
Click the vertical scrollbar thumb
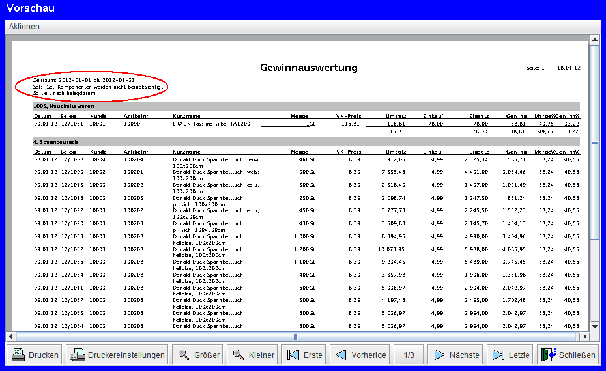[594, 141]
